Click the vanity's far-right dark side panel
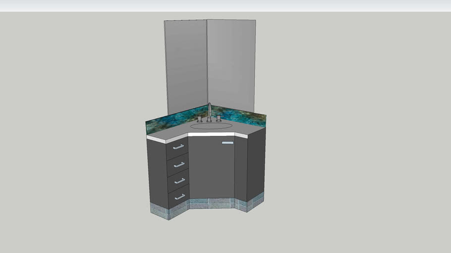The height and width of the screenshot is (253, 451). [256, 163]
